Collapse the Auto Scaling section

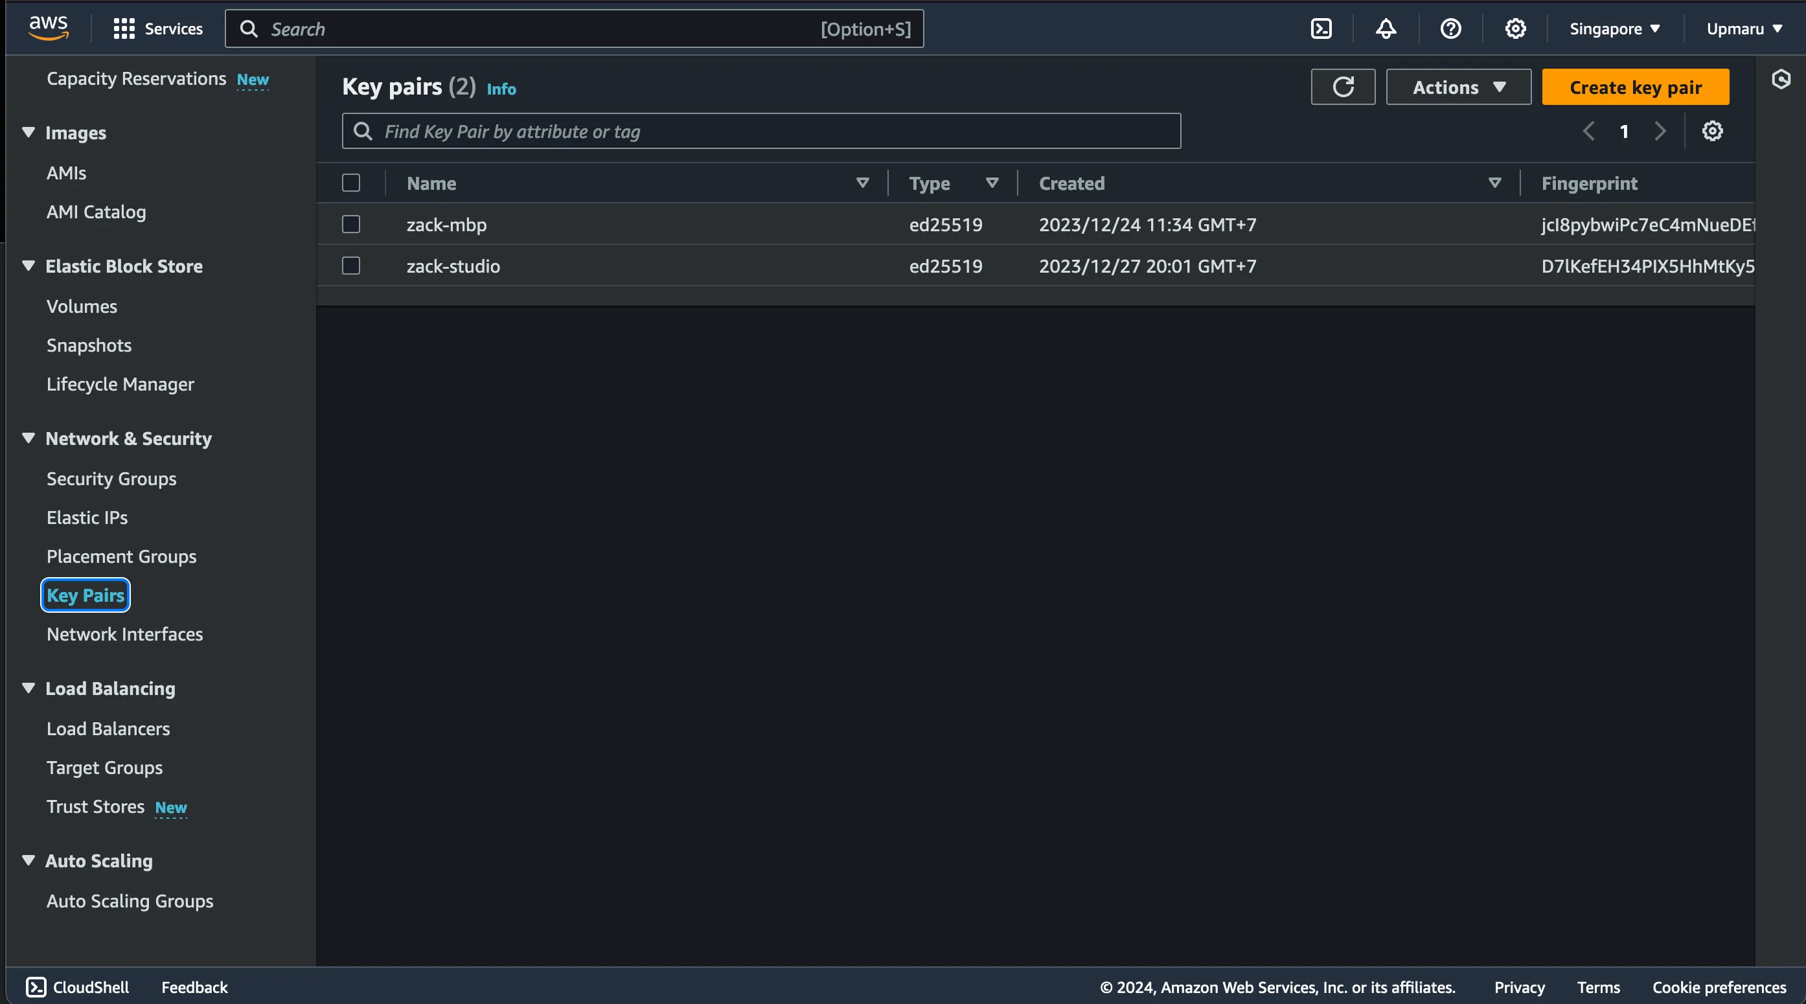click(29, 860)
